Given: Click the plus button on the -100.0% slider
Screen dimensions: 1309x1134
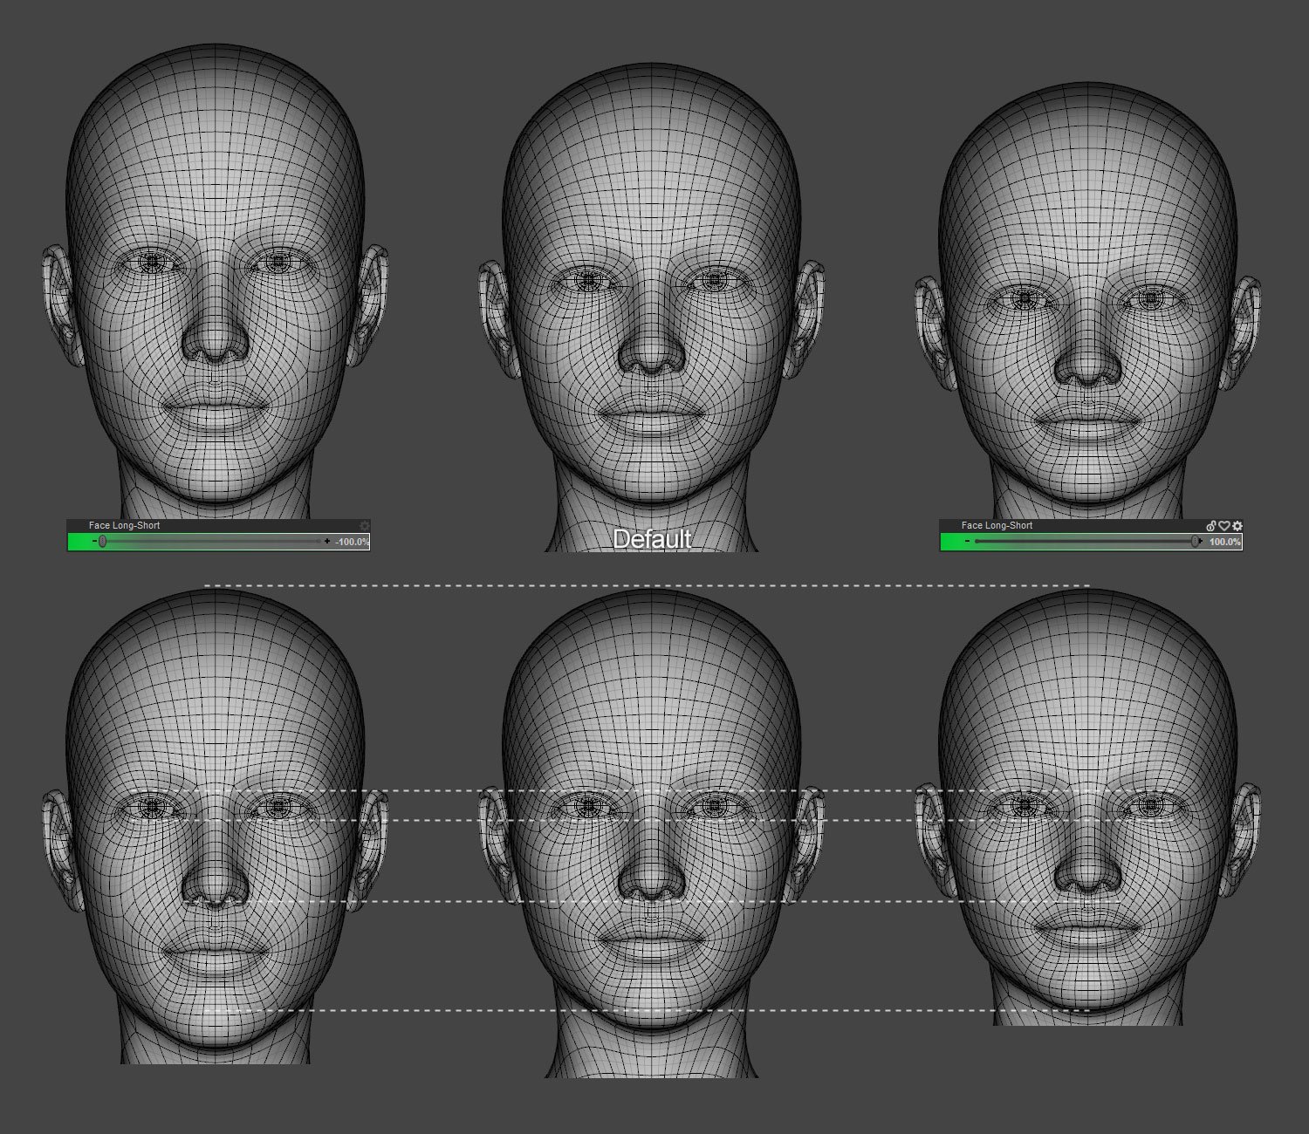Looking at the screenshot, I should pos(327,541).
